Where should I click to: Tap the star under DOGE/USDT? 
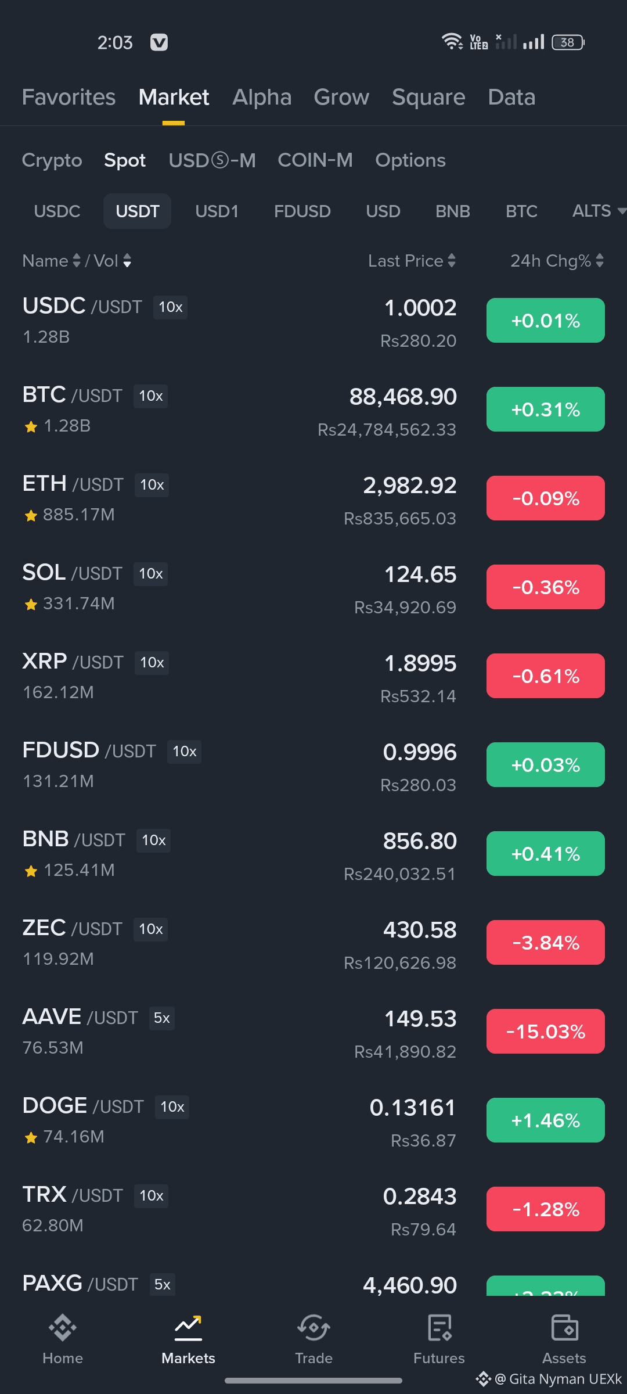pyautogui.click(x=31, y=1138)
